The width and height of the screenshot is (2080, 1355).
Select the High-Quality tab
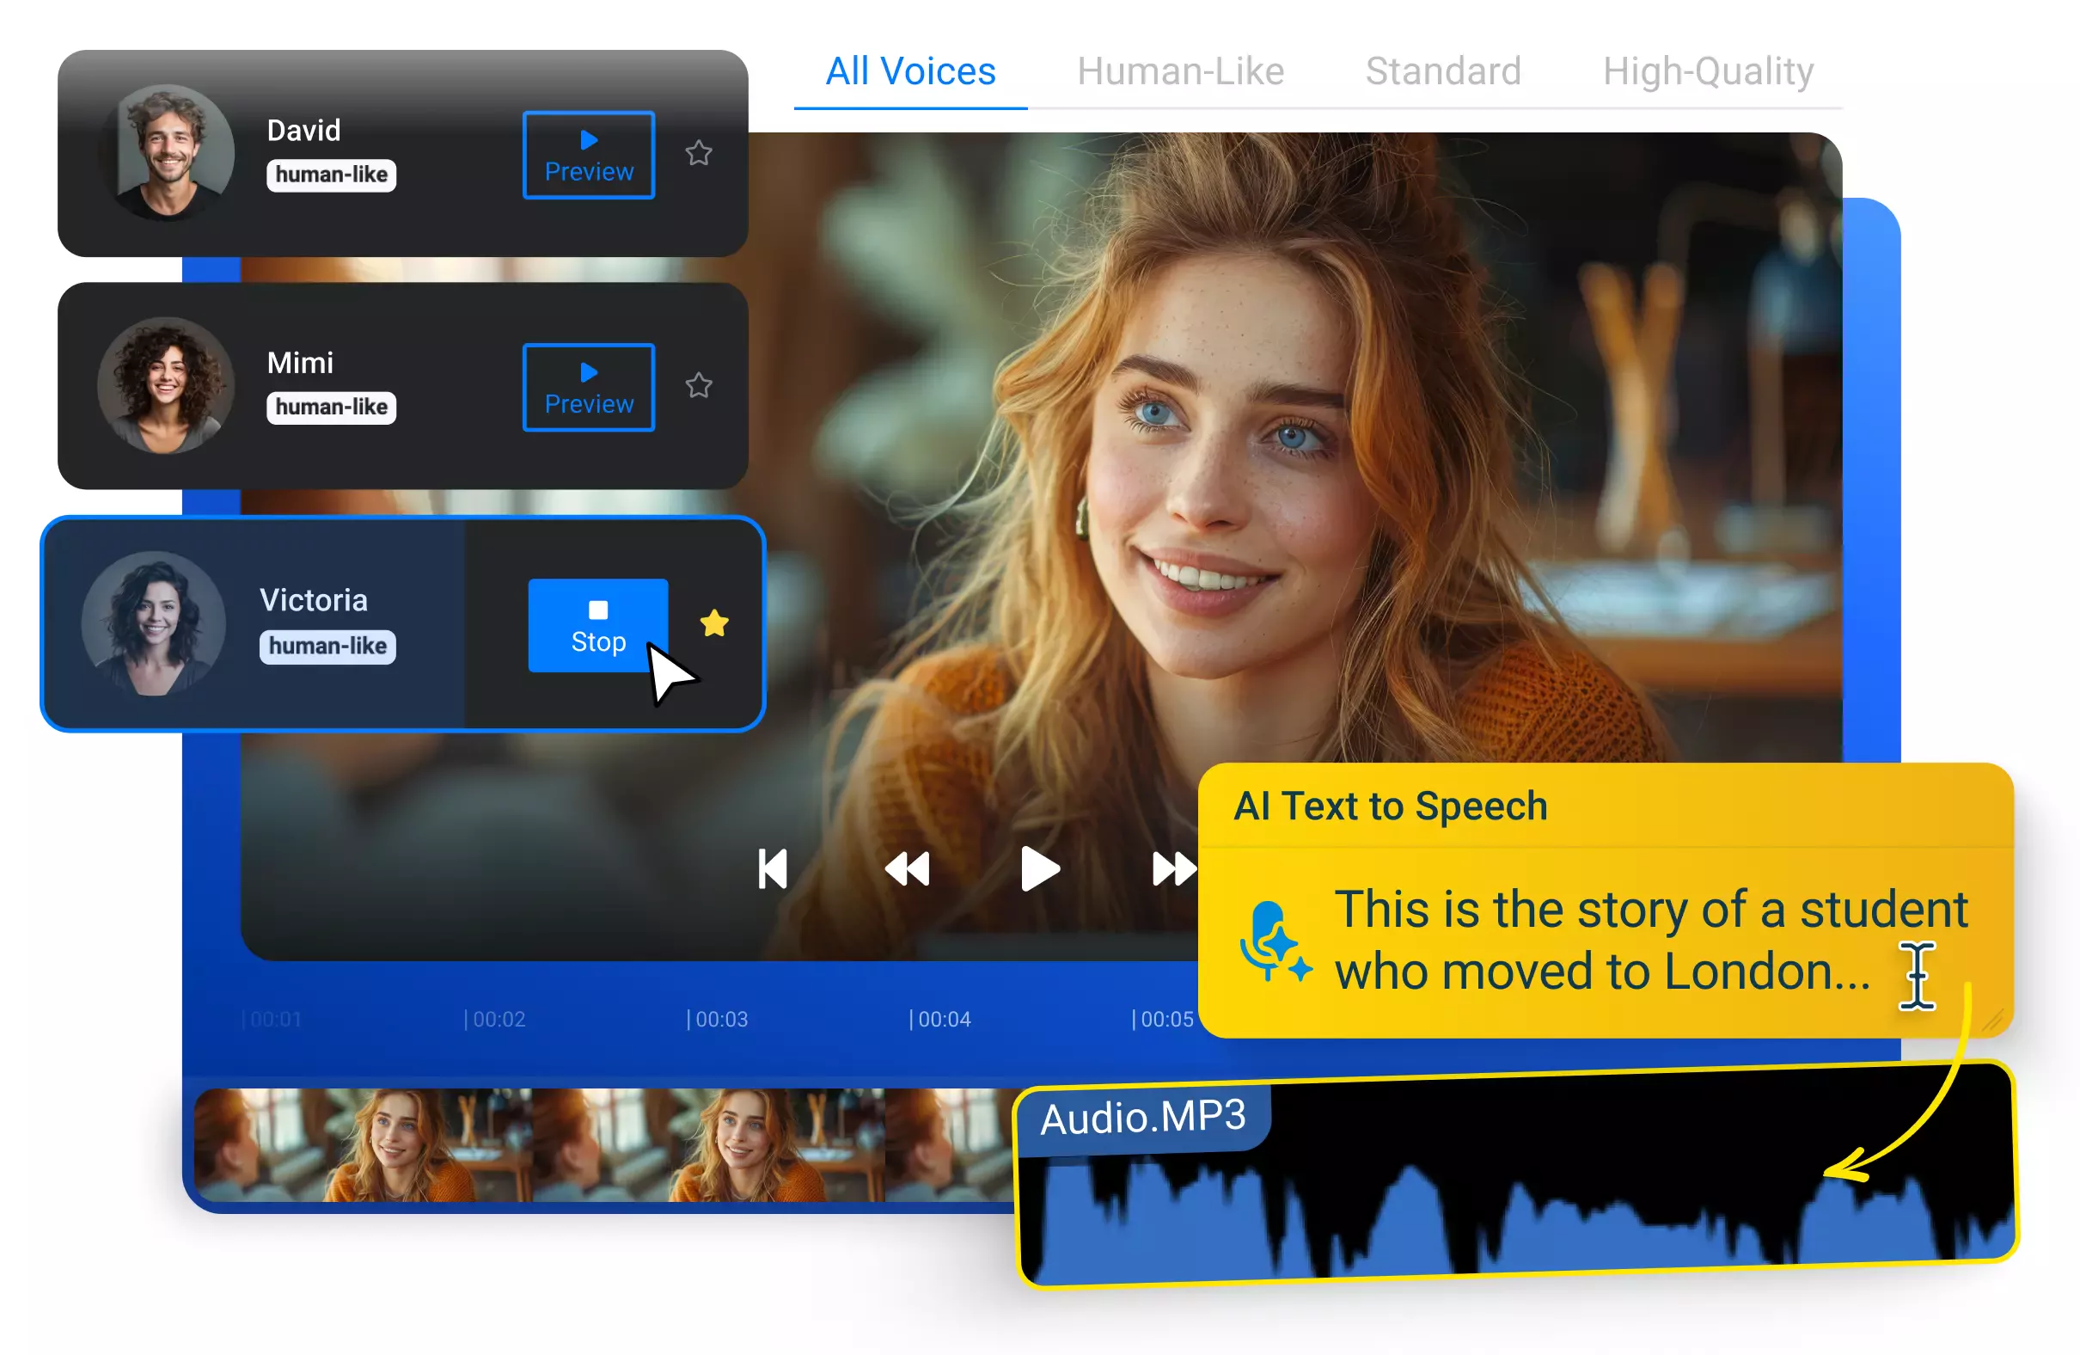(1708, 71)
